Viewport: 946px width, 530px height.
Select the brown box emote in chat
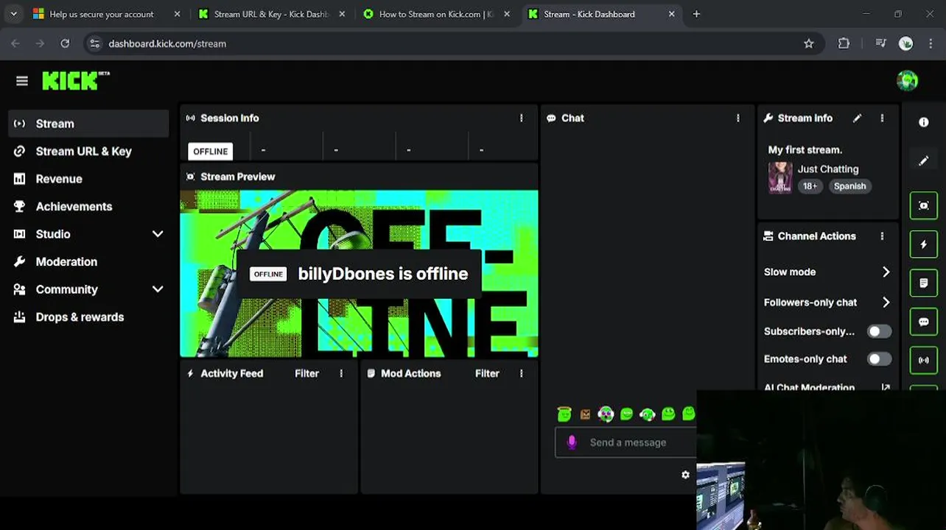pyautogui.click(x=585, y=414)
